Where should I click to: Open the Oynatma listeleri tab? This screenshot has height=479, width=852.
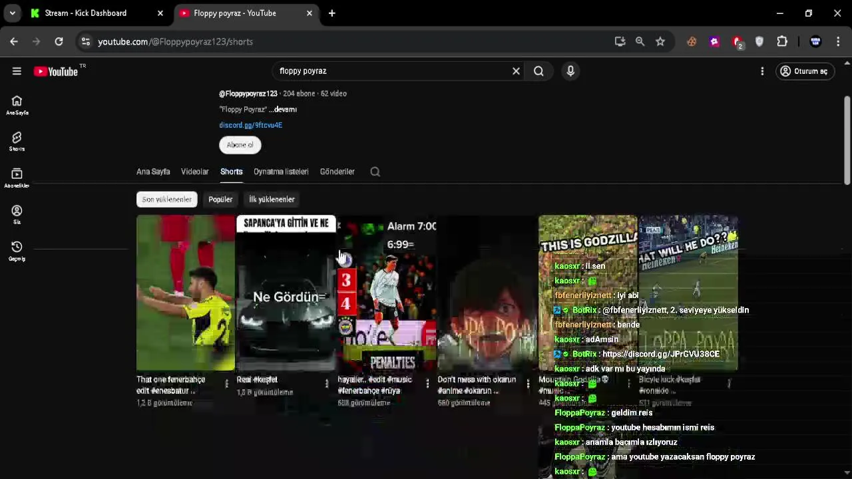coord(281,172)
